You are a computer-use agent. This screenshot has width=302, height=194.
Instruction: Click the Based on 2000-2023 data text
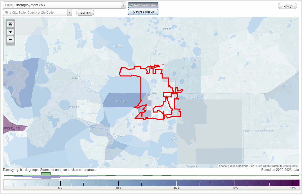pyautogui.click(x=280, y=170)
